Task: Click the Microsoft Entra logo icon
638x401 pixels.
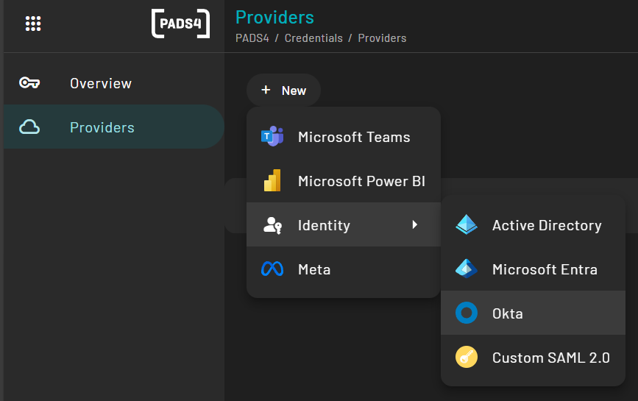Action: 467,269
